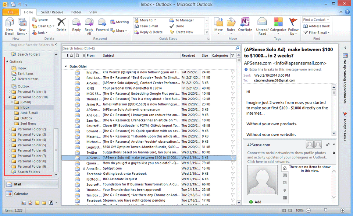Expand the People Pane size arrow icon
This screenshot has width=353, height=216.
pos(328,144)
